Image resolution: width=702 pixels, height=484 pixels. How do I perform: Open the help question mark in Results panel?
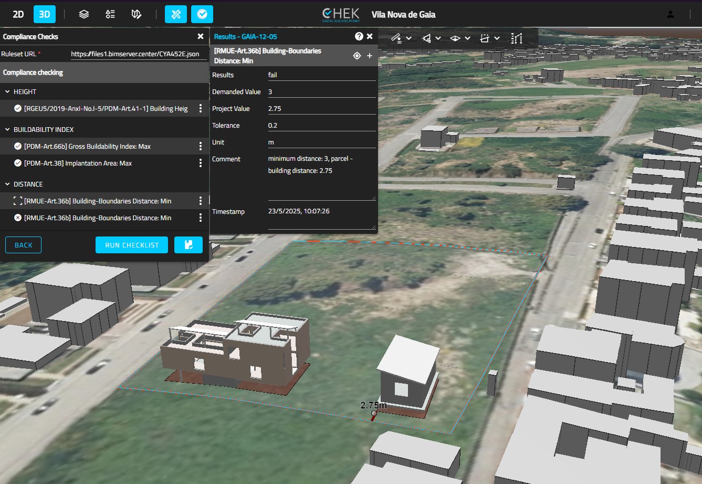pyautogui.click(x=359, y=36)
